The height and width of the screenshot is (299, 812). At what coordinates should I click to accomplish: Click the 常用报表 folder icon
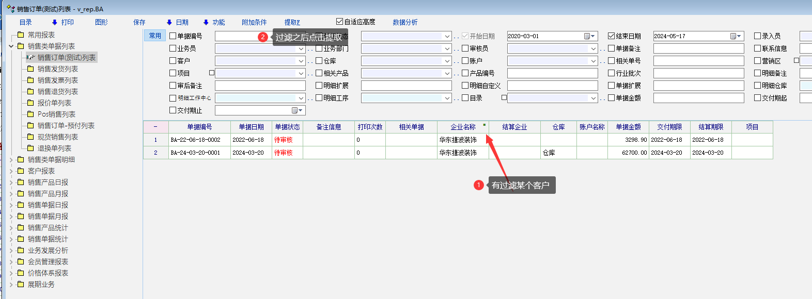[21, 35]
